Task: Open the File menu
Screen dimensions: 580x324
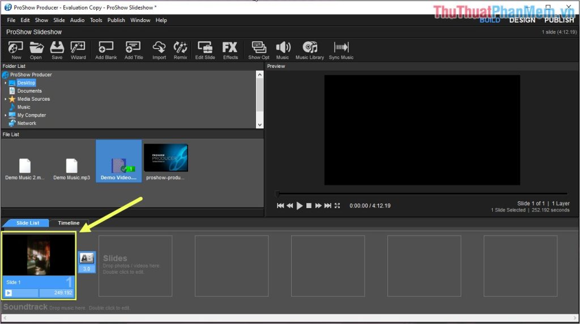Action: [x=11, y=20]
